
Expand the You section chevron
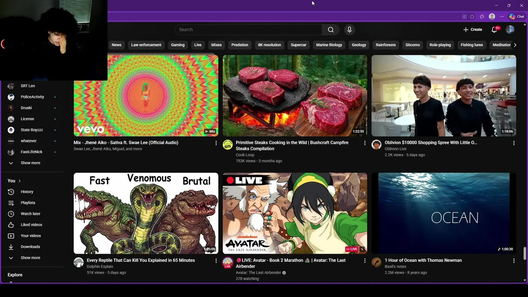[x=19, y=181]
